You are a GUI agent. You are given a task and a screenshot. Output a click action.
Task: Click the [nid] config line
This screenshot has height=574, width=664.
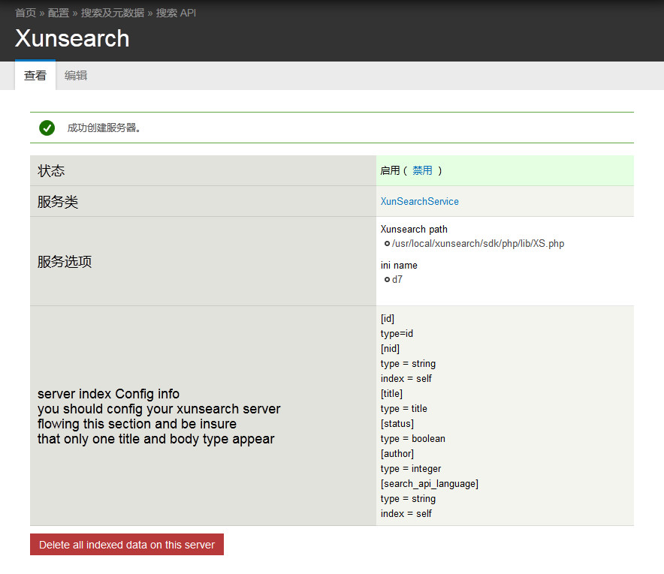tap(390, 349)
